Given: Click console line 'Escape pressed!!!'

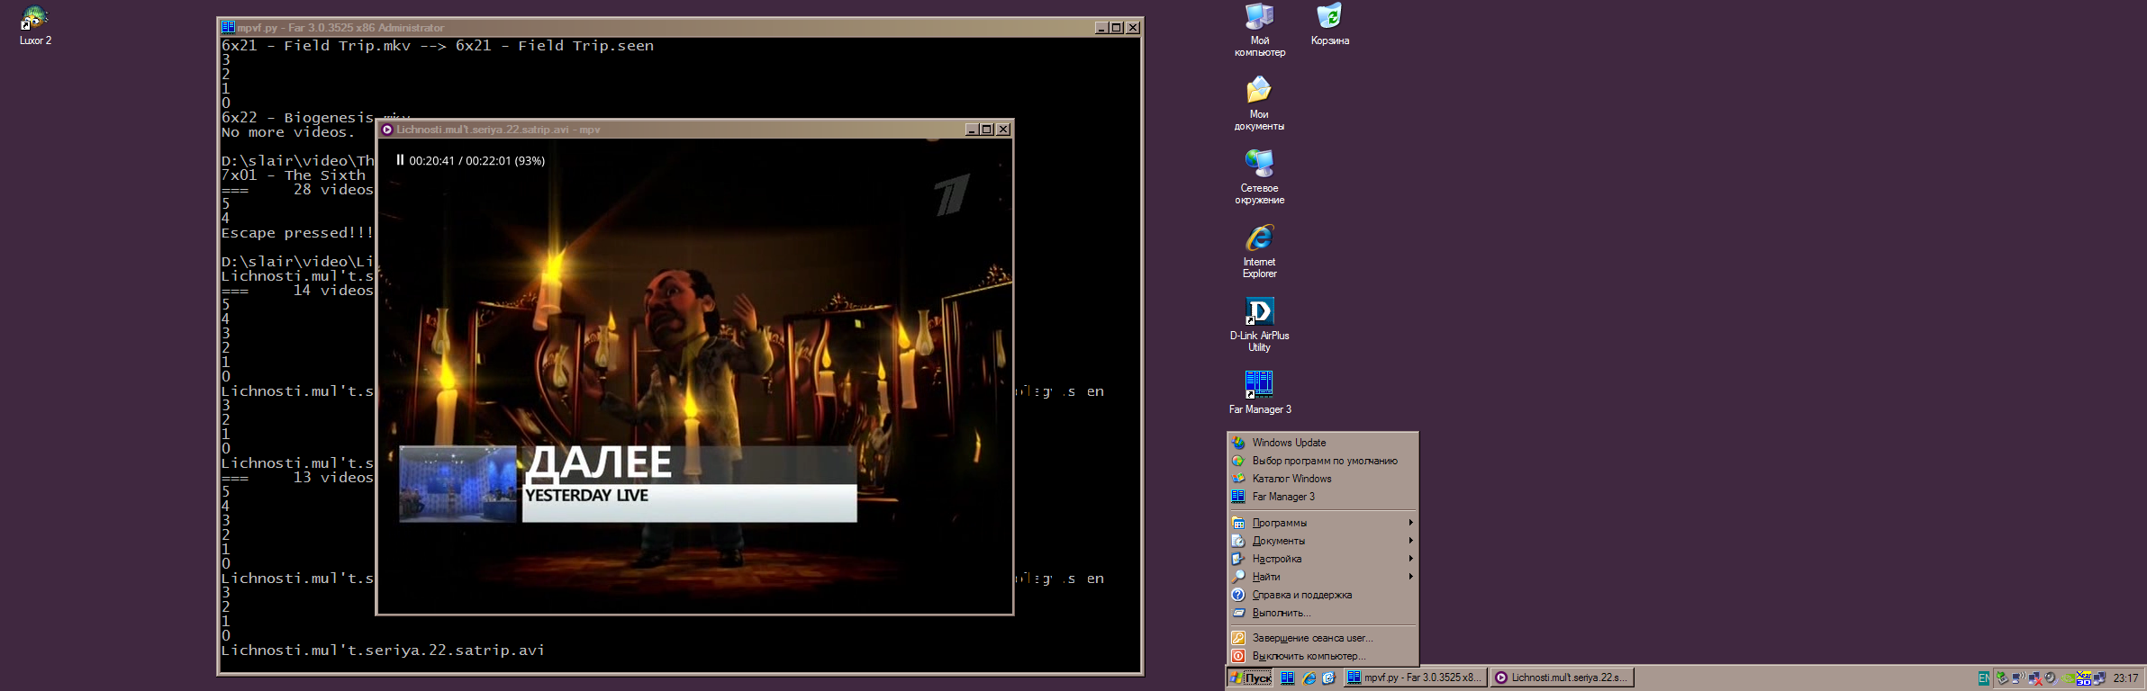Looking at the screenshot, I should point(297,233).
